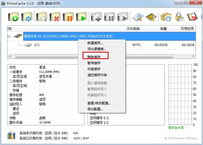
Task: Click the box with gear options icon
Action: pos(166,17)
